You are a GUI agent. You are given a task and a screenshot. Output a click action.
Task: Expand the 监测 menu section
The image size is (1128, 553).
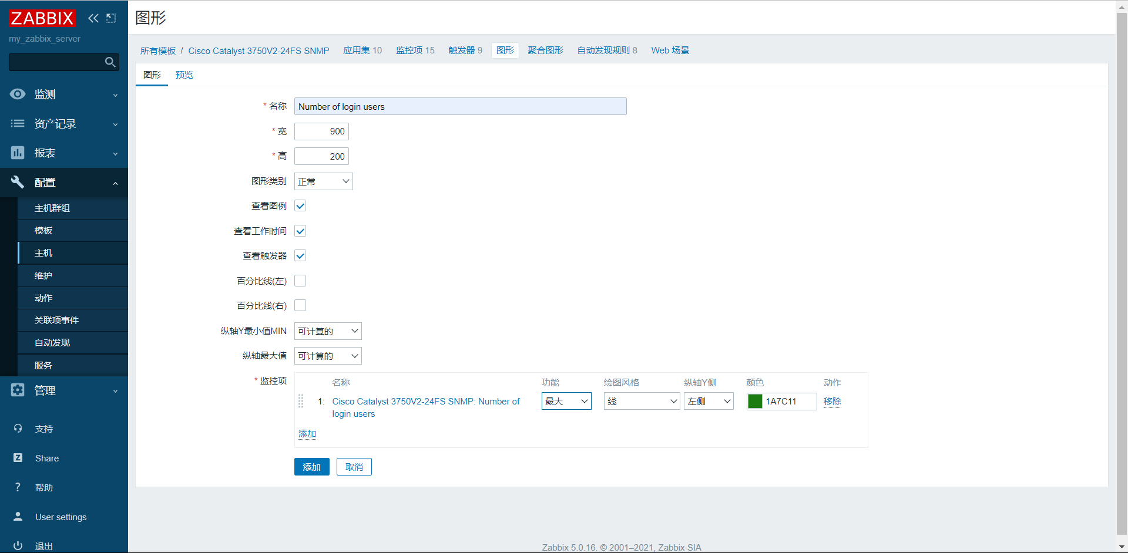pos(64,94)
